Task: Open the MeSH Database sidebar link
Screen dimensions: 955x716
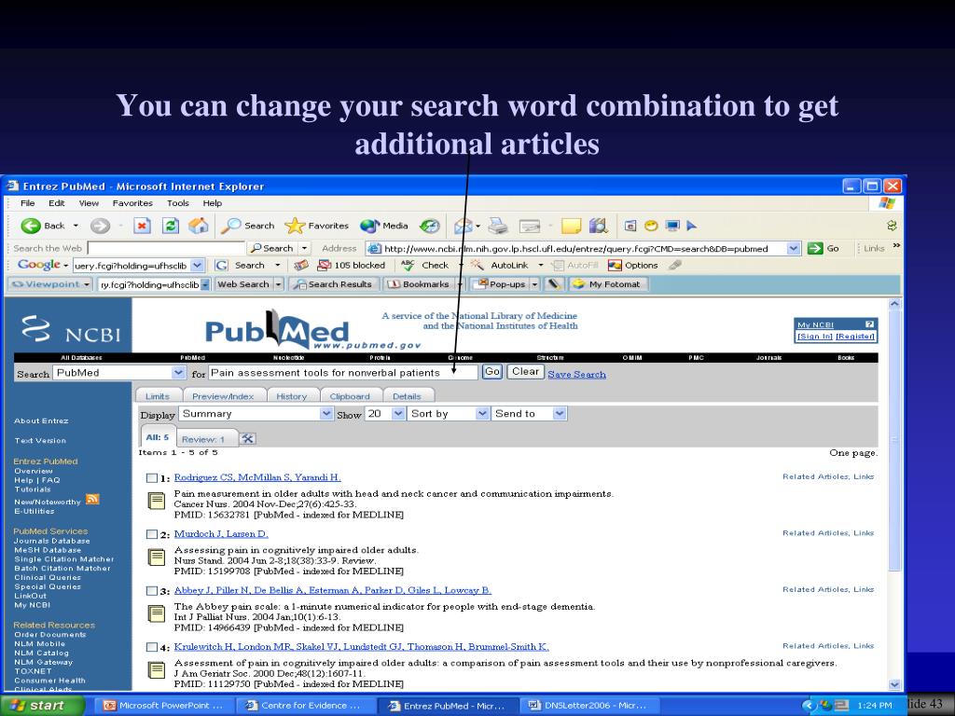Action: point(48,550)
